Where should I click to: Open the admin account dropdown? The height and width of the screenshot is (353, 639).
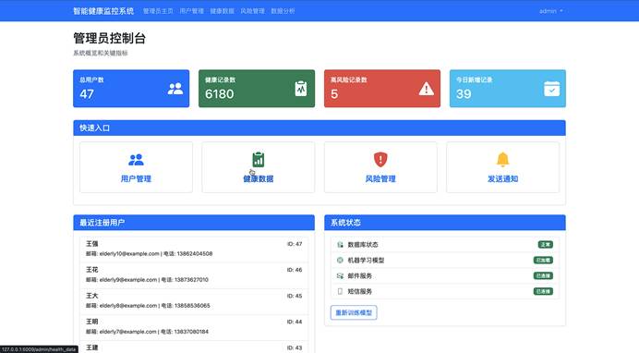[x=550, y=11]
